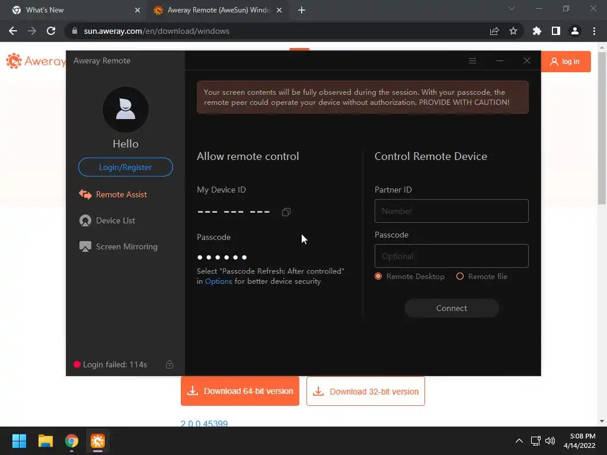Go forward in browser history
This screenshot has width=607, height=455.
tap(32, 31)
